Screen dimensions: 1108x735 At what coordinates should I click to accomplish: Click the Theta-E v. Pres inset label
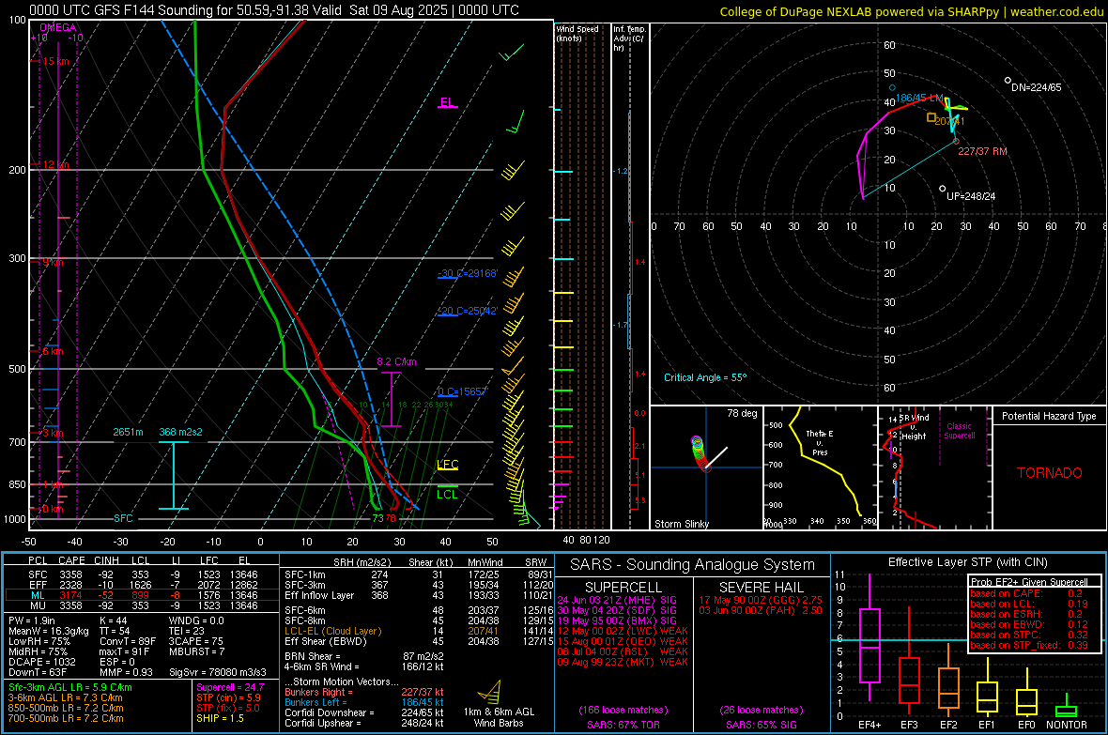[x=820, y=442]
